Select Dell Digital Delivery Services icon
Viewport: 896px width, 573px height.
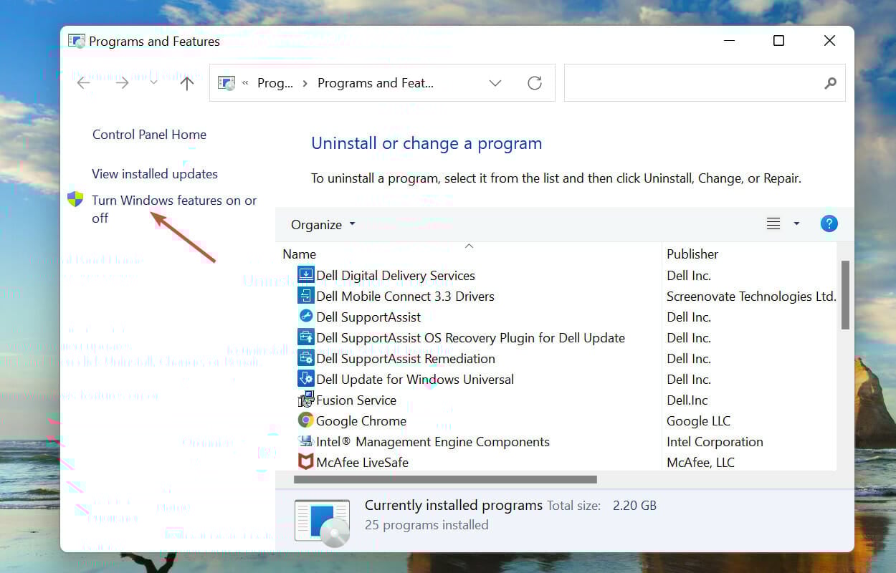306,275
